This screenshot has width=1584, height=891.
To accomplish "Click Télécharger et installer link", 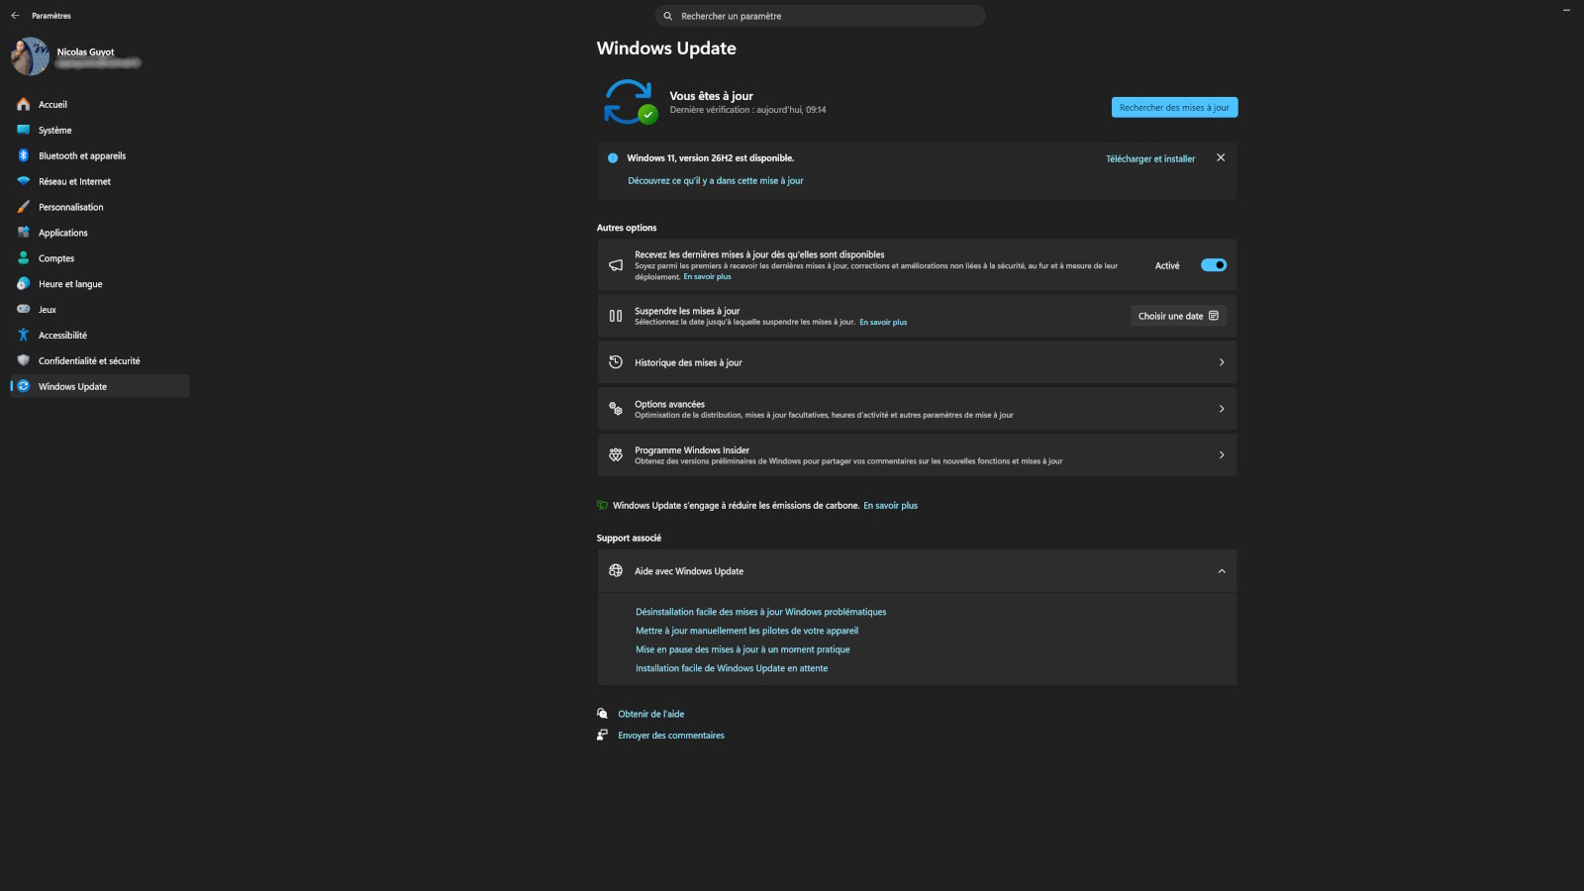I will click(x=1150, y=158).
